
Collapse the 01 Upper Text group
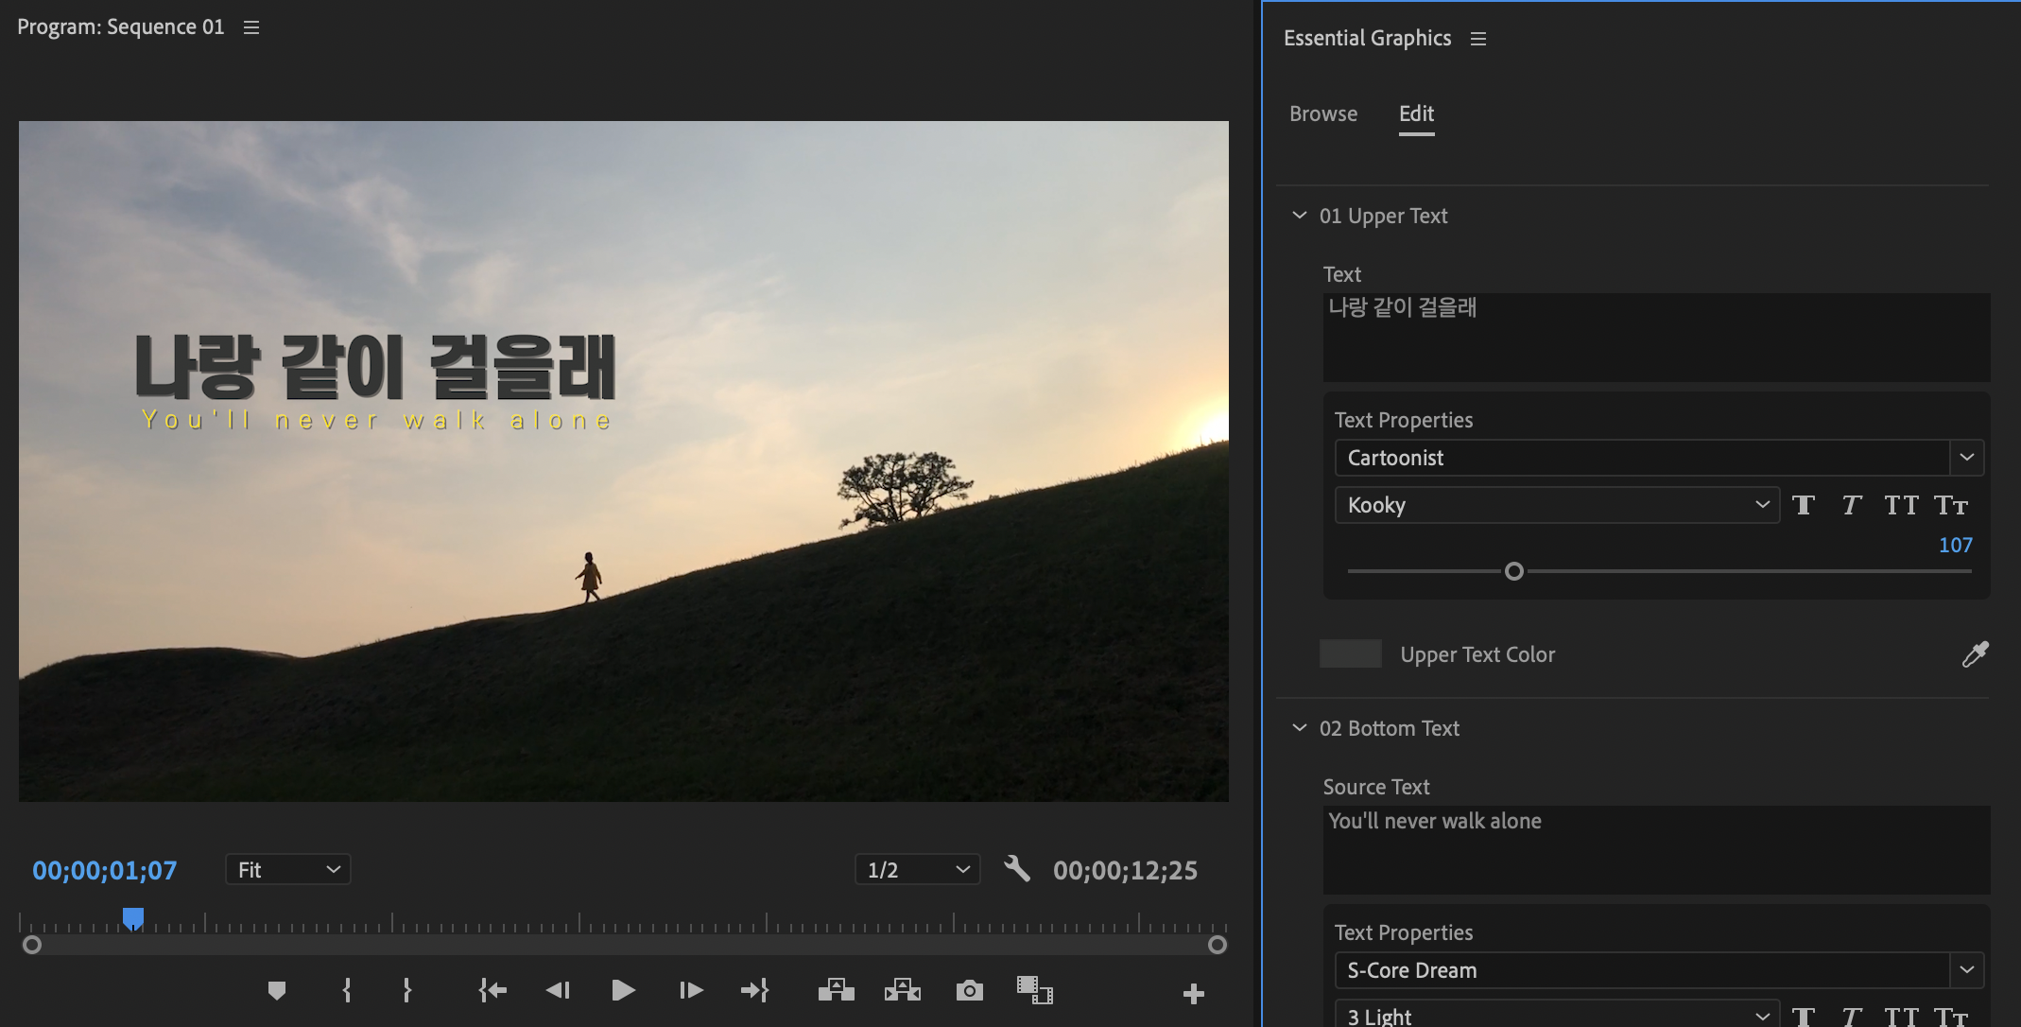(x=1299, y=216)
